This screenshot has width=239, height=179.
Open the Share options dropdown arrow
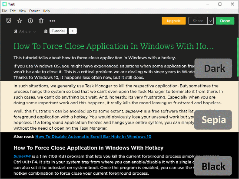[x=210, y=21]
